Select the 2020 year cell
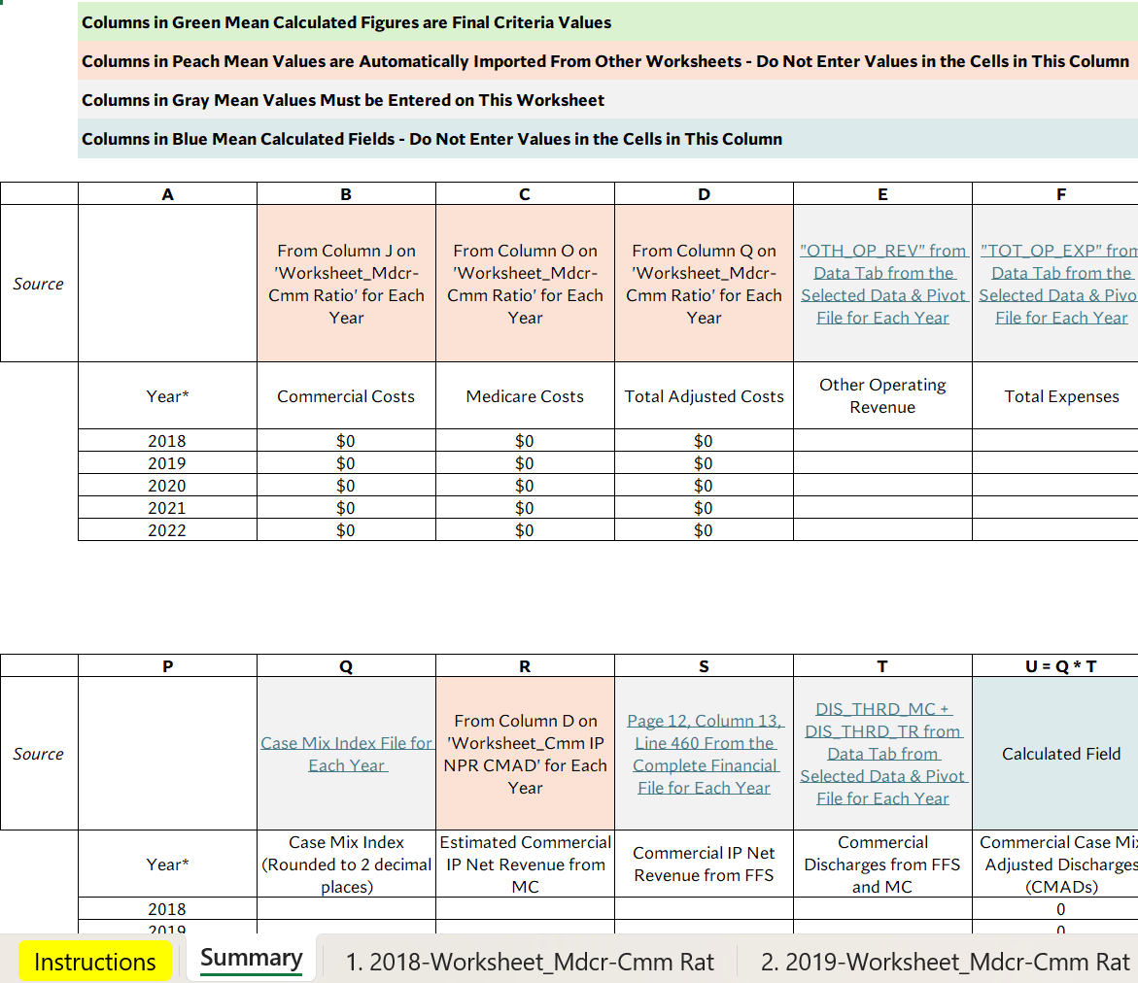 tap(168, 486)
